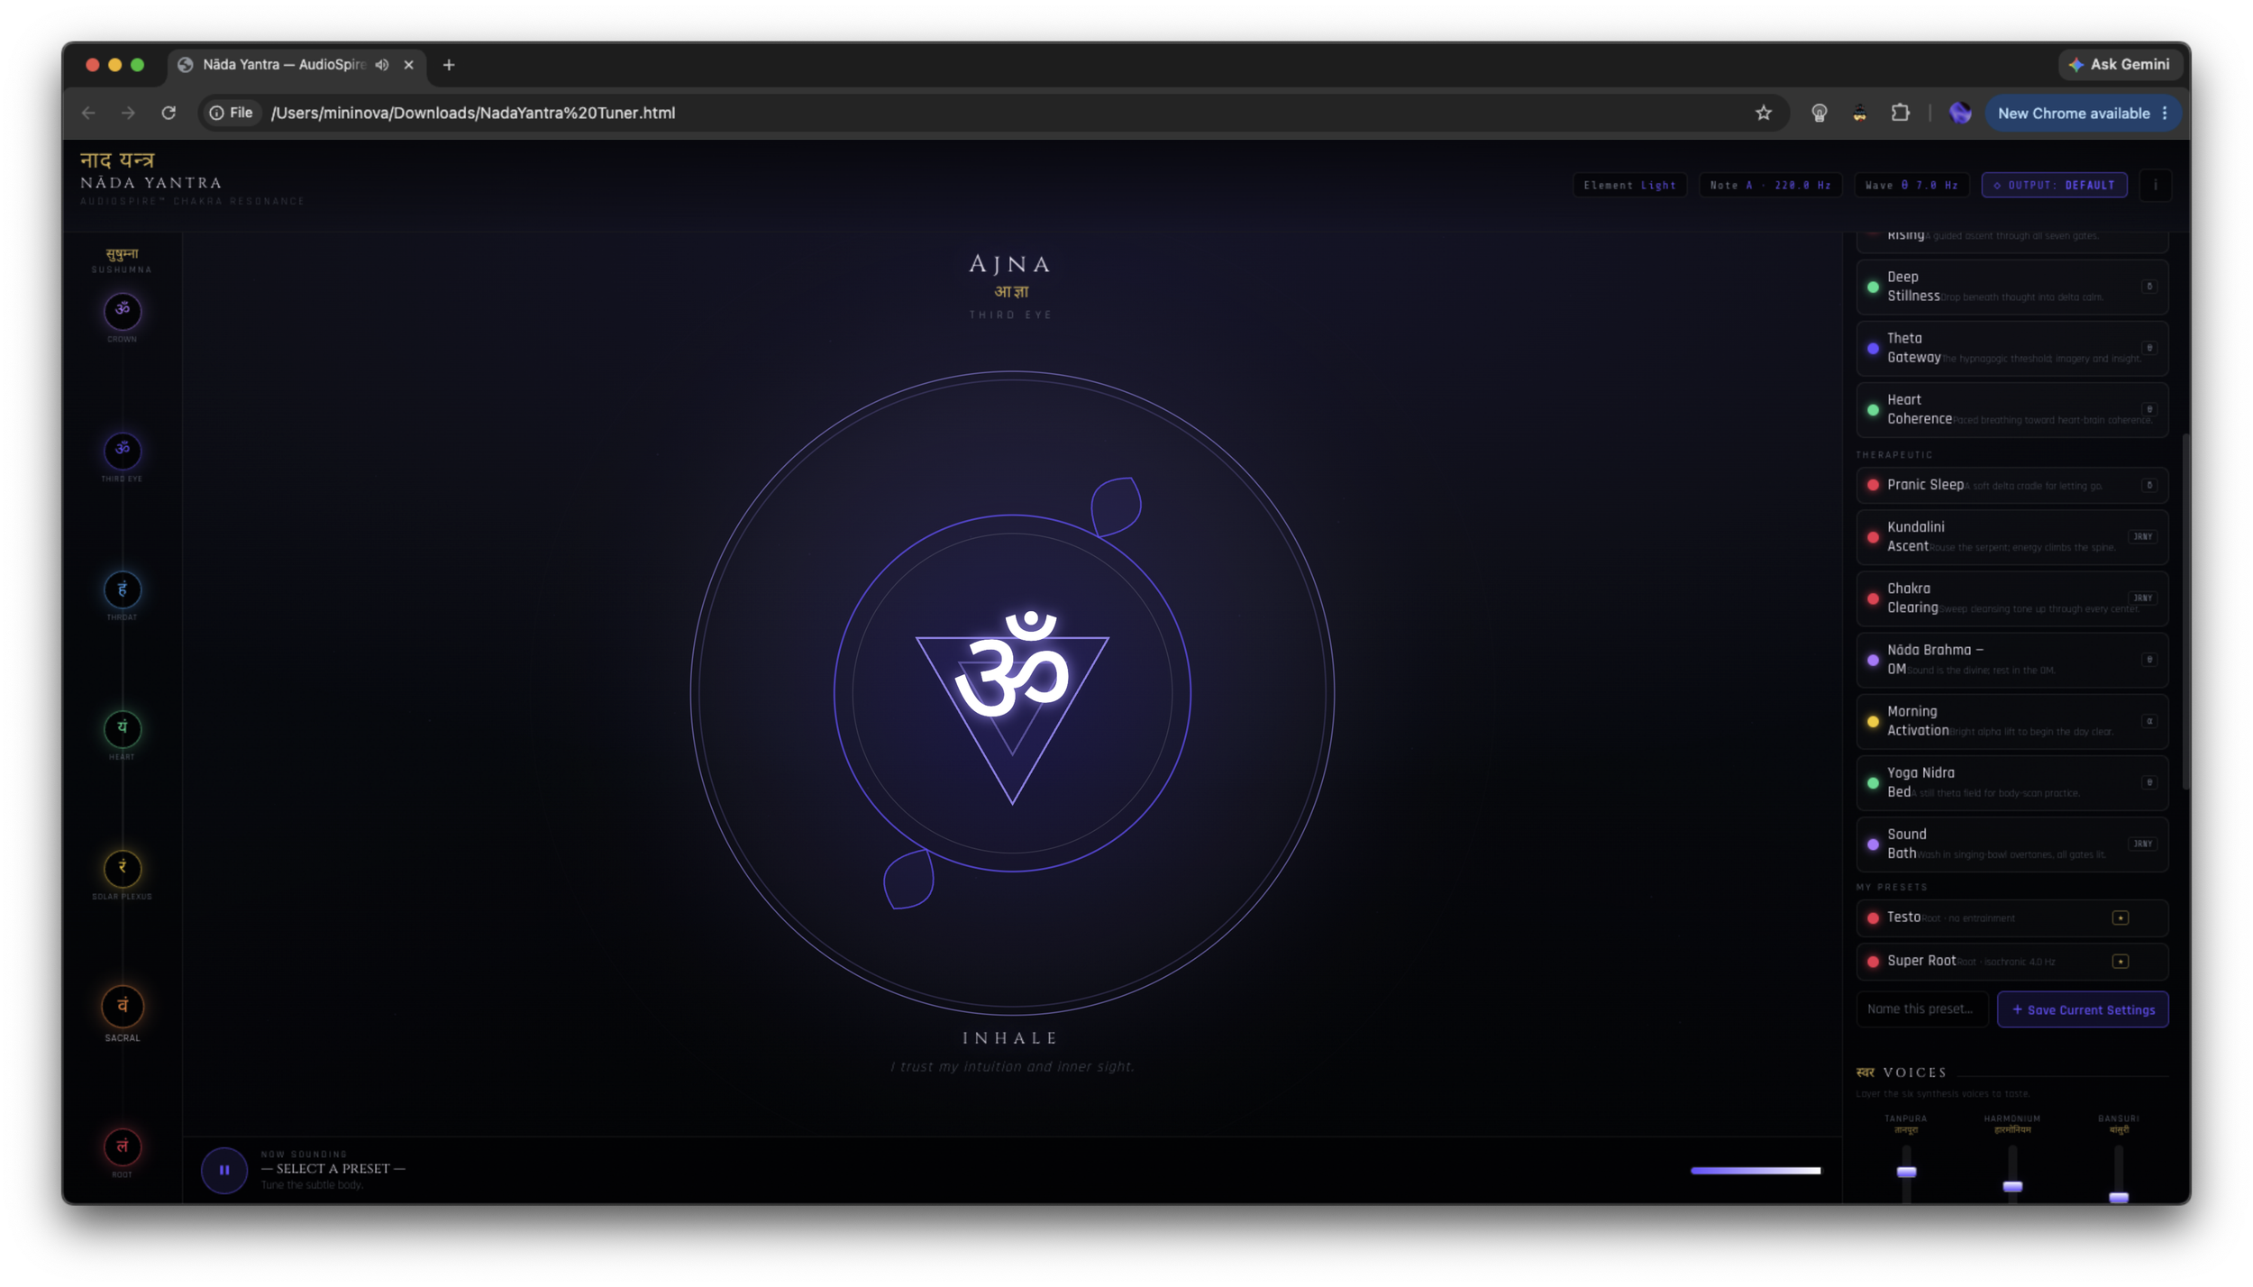Click the Ask Gemini button
The image size is (2253, 1287).
click(2121, 65)
